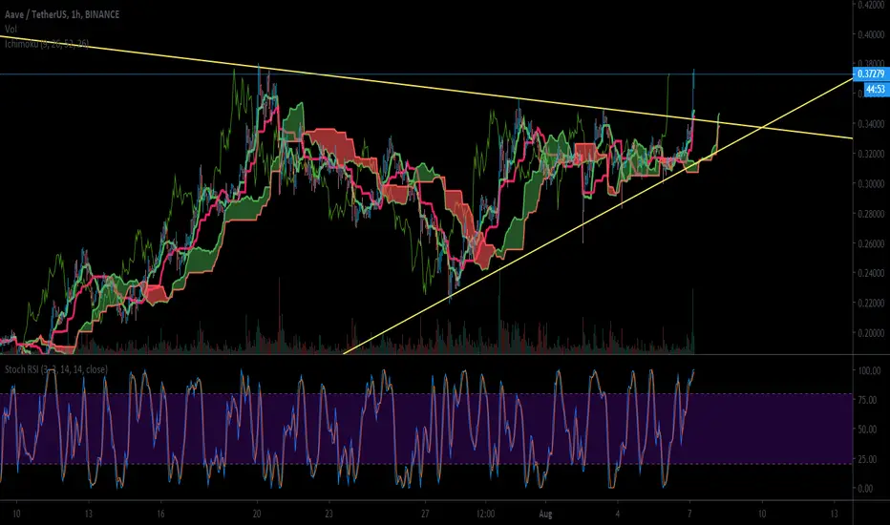Click the 20 date label on time axis
This screenshot has height=525, width=890.
pos(257,514)
